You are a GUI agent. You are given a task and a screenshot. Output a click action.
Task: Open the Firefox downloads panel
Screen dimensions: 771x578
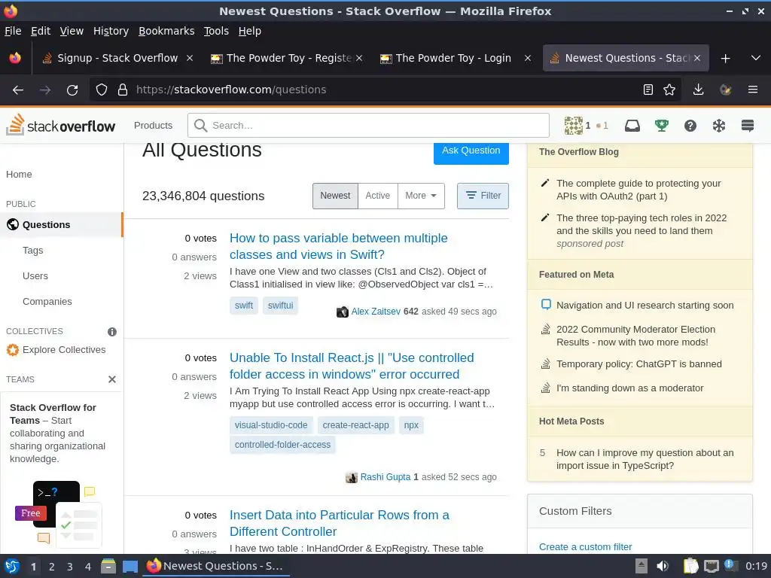(x=698, y=90)
